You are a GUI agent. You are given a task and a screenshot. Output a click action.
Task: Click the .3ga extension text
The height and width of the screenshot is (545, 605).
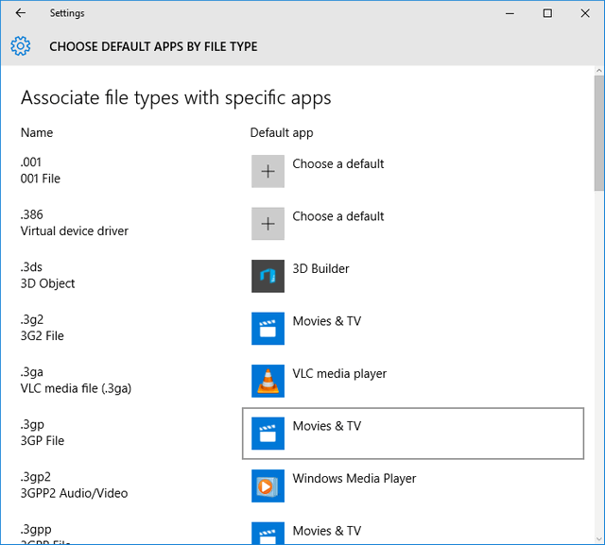pyautogui.click(x=31, y=372)
